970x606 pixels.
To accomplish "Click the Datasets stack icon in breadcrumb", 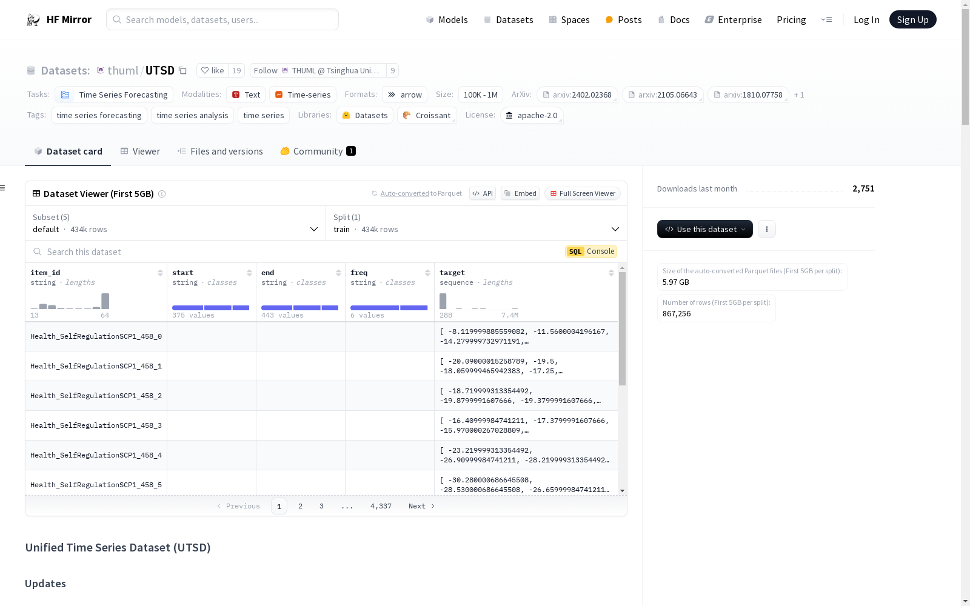I will coord(31,70).
